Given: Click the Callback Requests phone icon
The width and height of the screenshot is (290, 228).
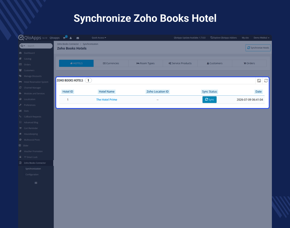Looking at the screenshot, I should pyautogui.click(x=20, y=116).
